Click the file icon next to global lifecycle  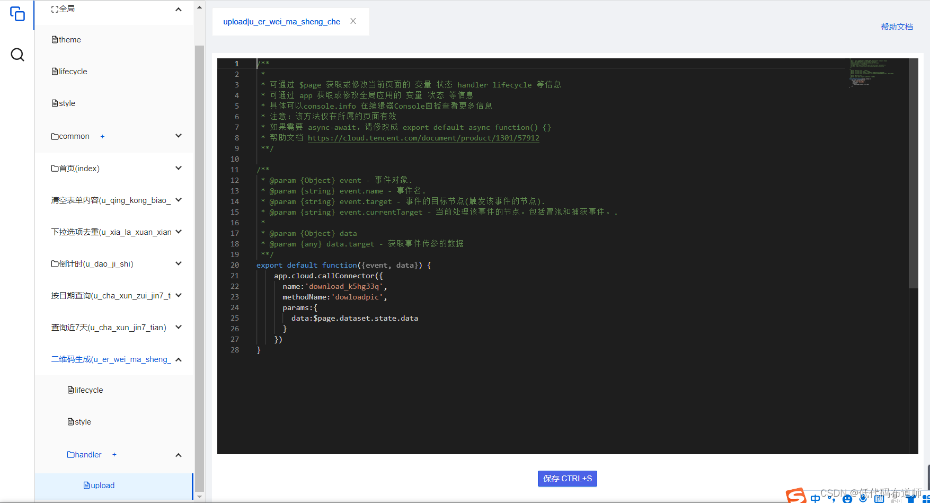55,72
